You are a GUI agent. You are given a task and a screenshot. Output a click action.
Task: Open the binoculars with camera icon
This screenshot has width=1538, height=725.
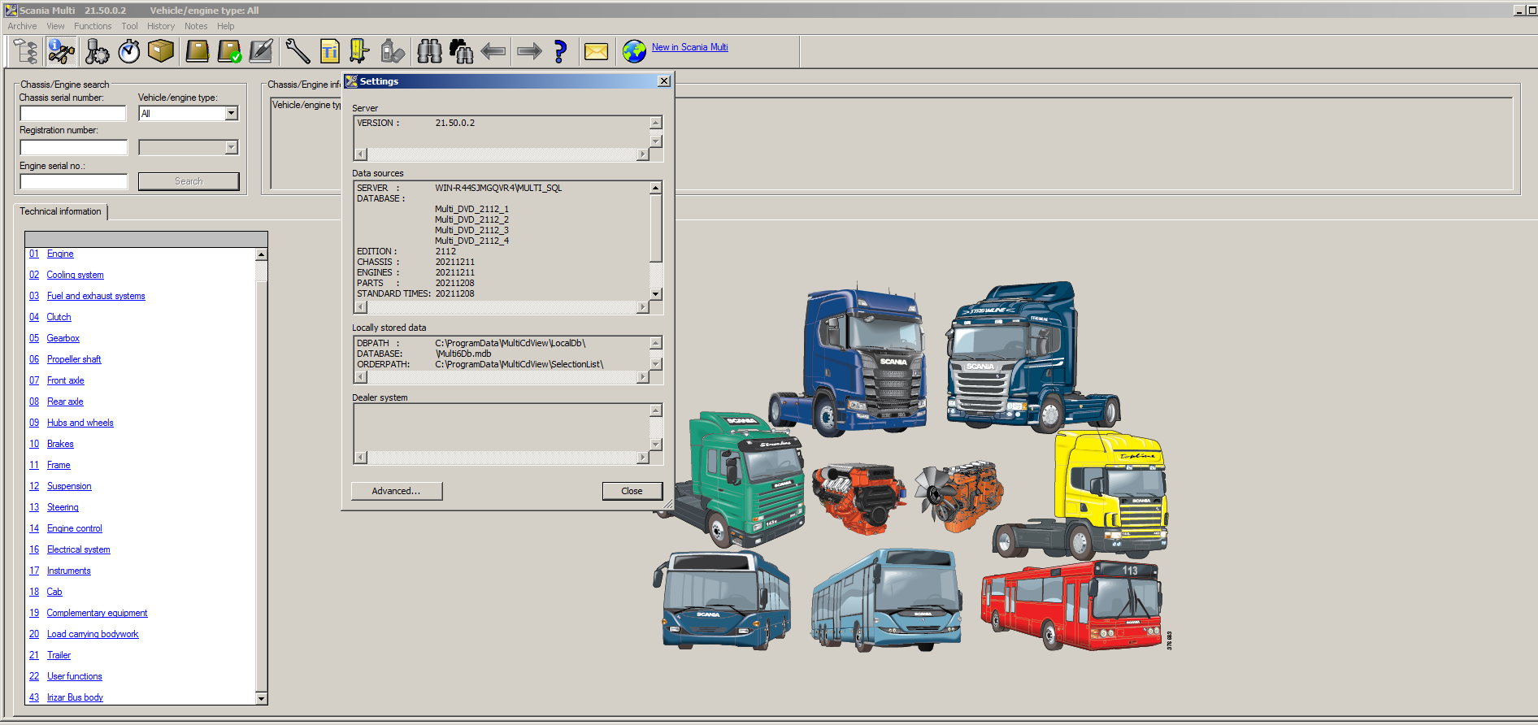(461, 51)
